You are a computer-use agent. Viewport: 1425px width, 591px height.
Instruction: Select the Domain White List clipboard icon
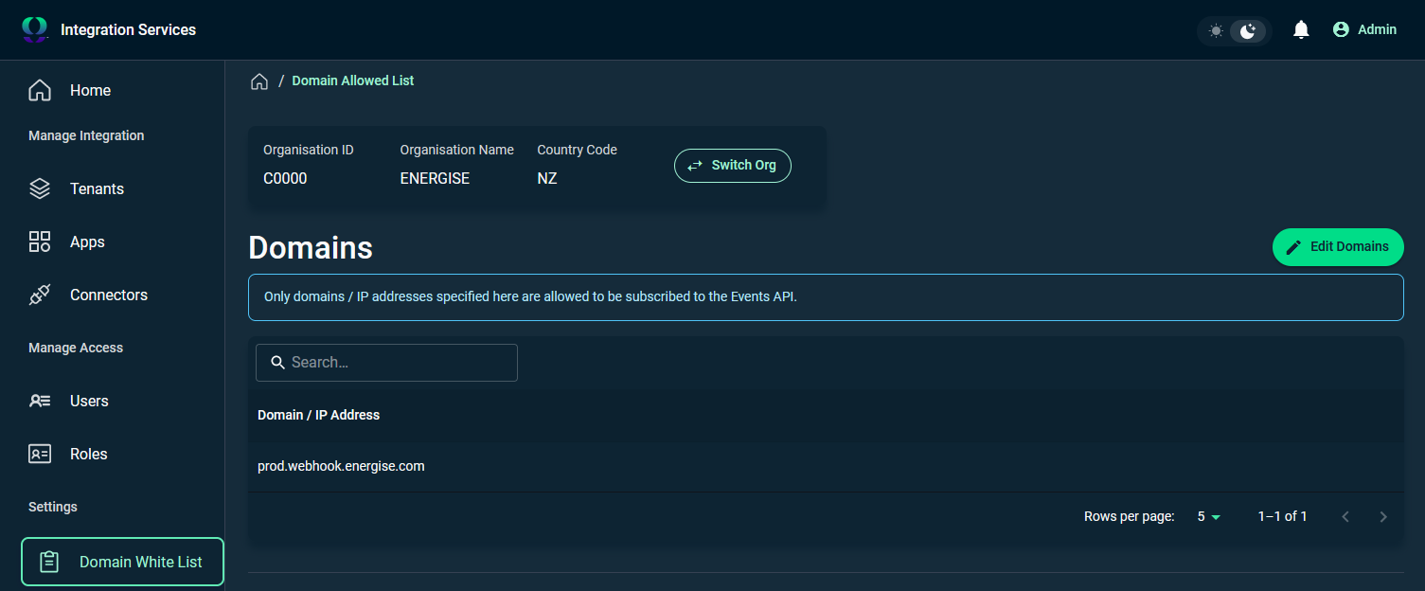tap(47, 561)
